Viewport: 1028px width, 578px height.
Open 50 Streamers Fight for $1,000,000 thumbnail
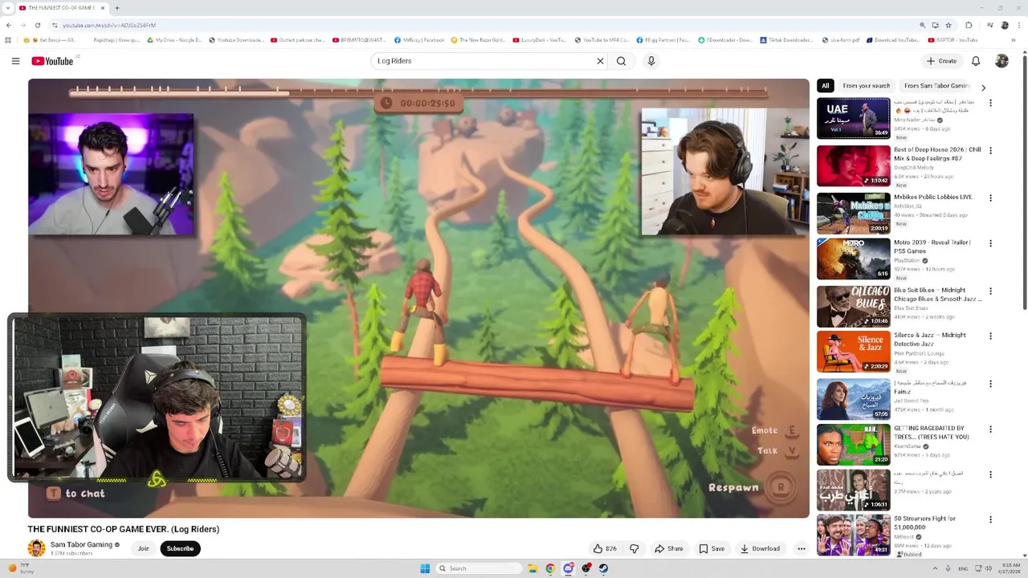point(853,535)
